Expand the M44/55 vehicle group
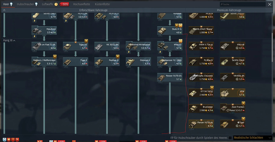 coord(170,51)
